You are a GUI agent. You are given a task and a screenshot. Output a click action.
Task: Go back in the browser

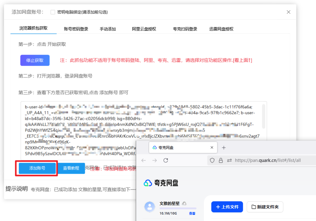(143, 160)
